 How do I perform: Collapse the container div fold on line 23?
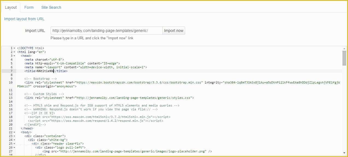tap(14, 136)
